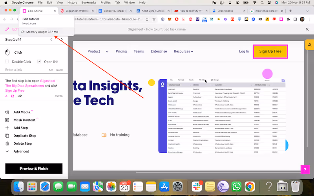Open the Enterprise navigation link
The height and width of the screenshot is (196, 314).
159,51
